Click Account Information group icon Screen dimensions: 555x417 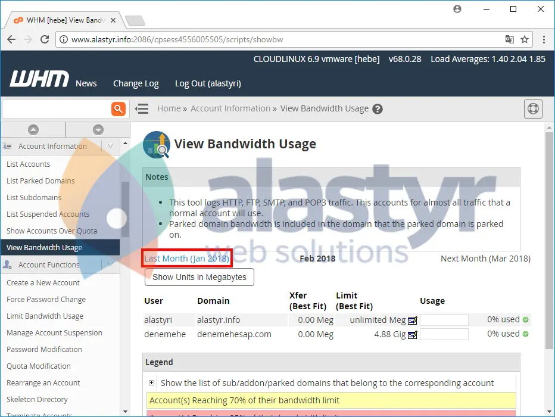click(x=7, y=146)
